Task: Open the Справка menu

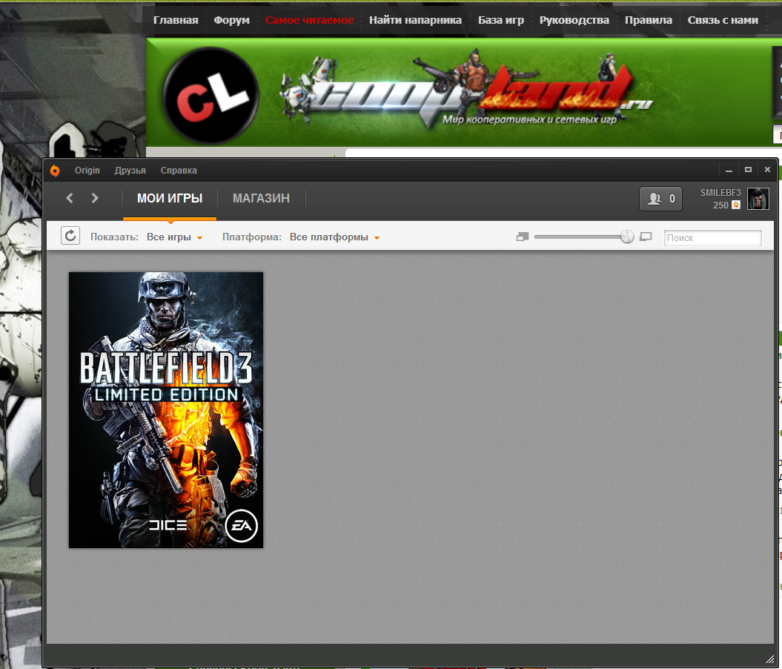Action: click(179, 171)
